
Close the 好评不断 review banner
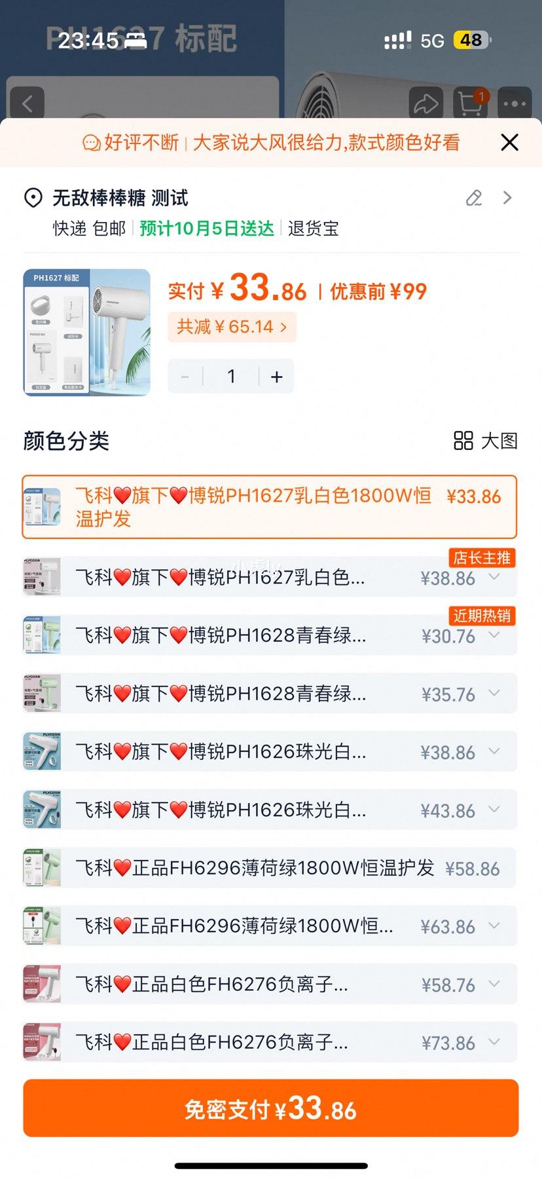[x=509, y=142]
